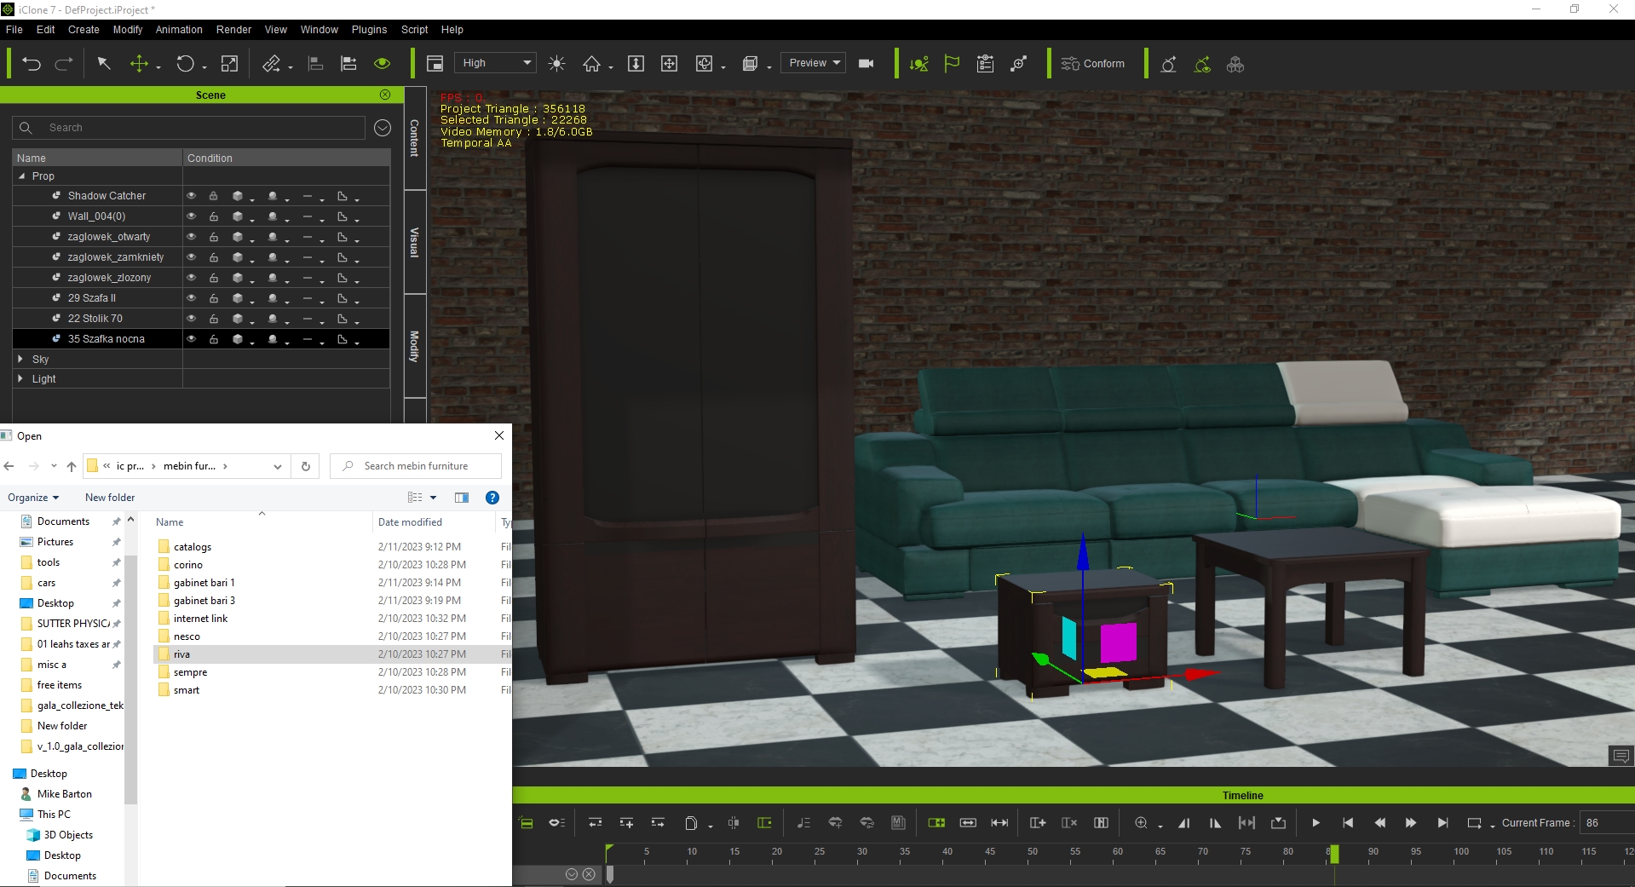The height and width of the screenshot is (887, 1635).
Task: Click the timeline zoom magnifier icon
Action: (x=1141, y=822)
